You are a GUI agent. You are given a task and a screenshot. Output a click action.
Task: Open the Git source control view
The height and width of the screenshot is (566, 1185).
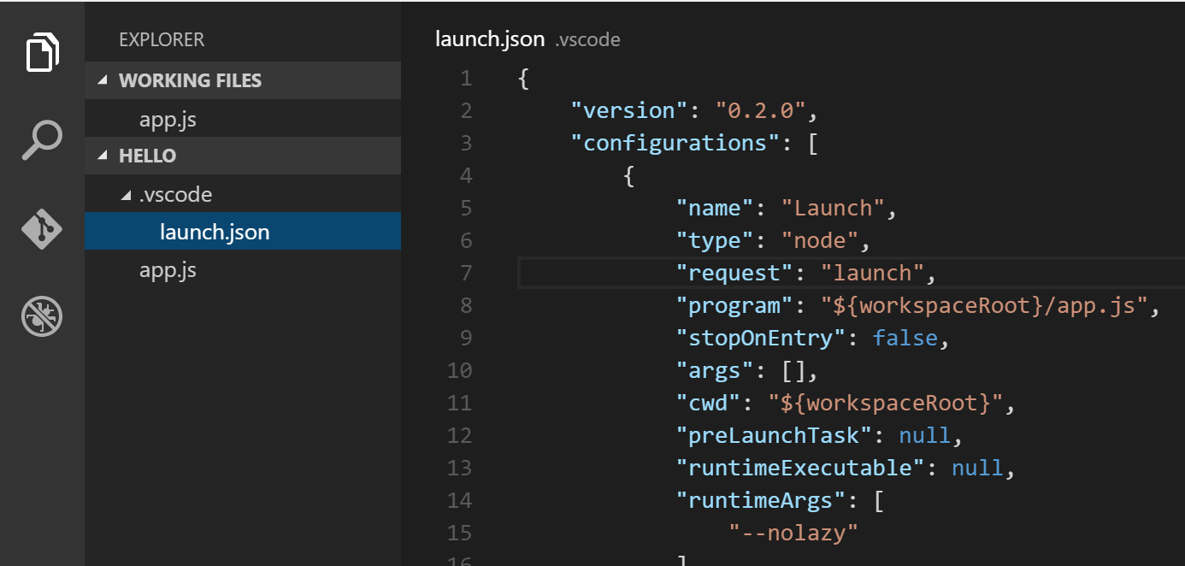point(42,228)
